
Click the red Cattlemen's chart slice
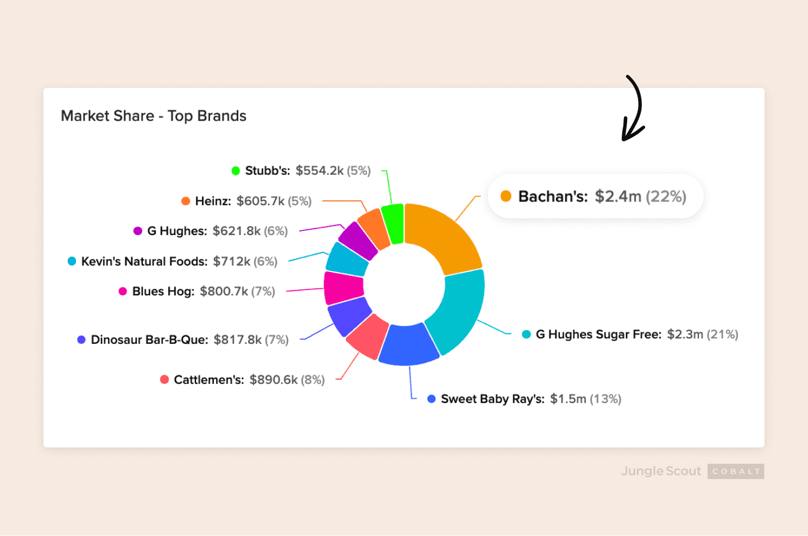[x=368, y=335]
